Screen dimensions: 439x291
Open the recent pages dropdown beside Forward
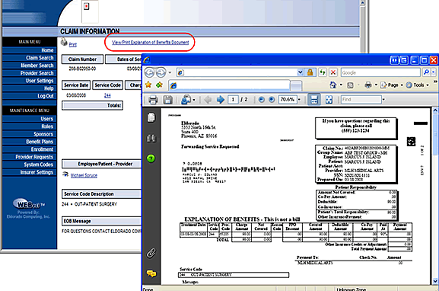tap(170, 72)
